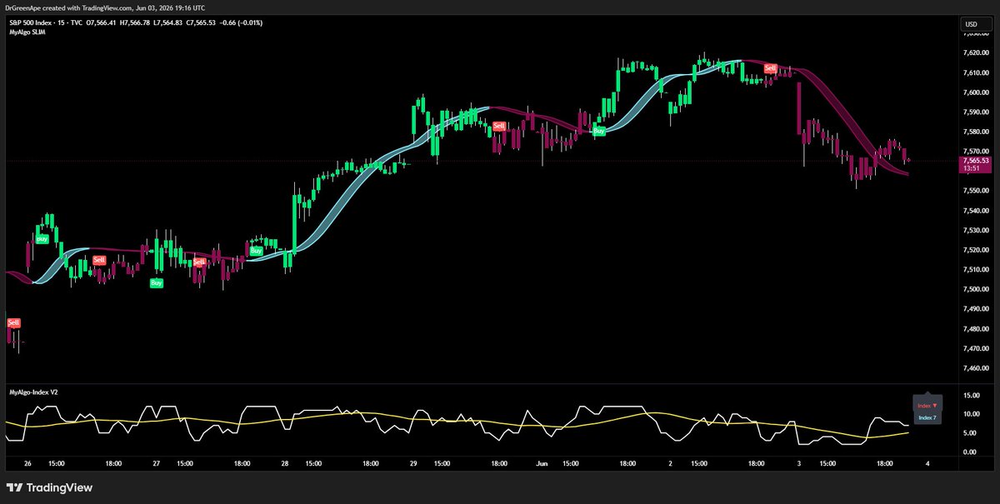The height and width of the screenshot is (504, 1000).
Task: Click the date label 4 at the time axis end
Action: [927, 463]
